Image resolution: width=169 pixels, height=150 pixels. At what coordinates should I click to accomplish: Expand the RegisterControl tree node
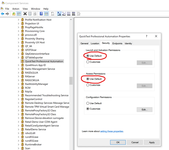coord(19,99)
